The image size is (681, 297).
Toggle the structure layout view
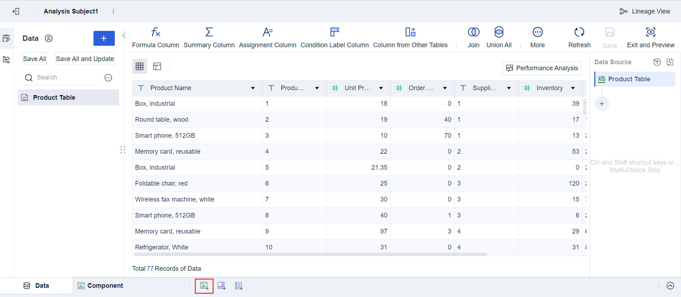tap(157, 66)
